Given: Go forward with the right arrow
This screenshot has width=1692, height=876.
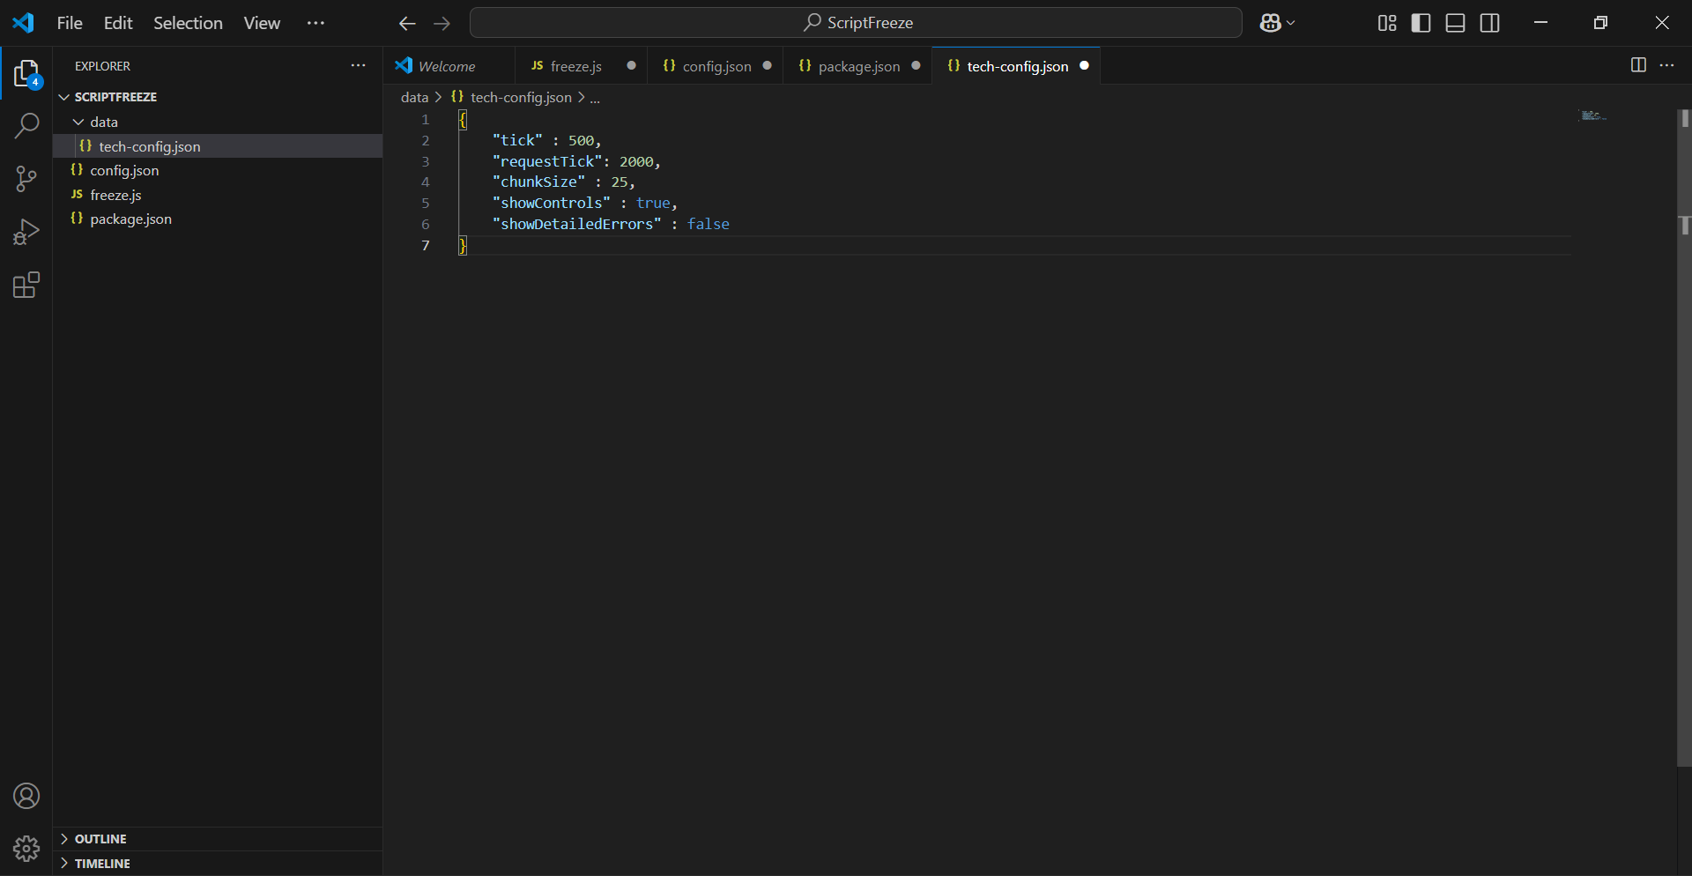Looking at the screenshot, I should click(x=442, y=24).
